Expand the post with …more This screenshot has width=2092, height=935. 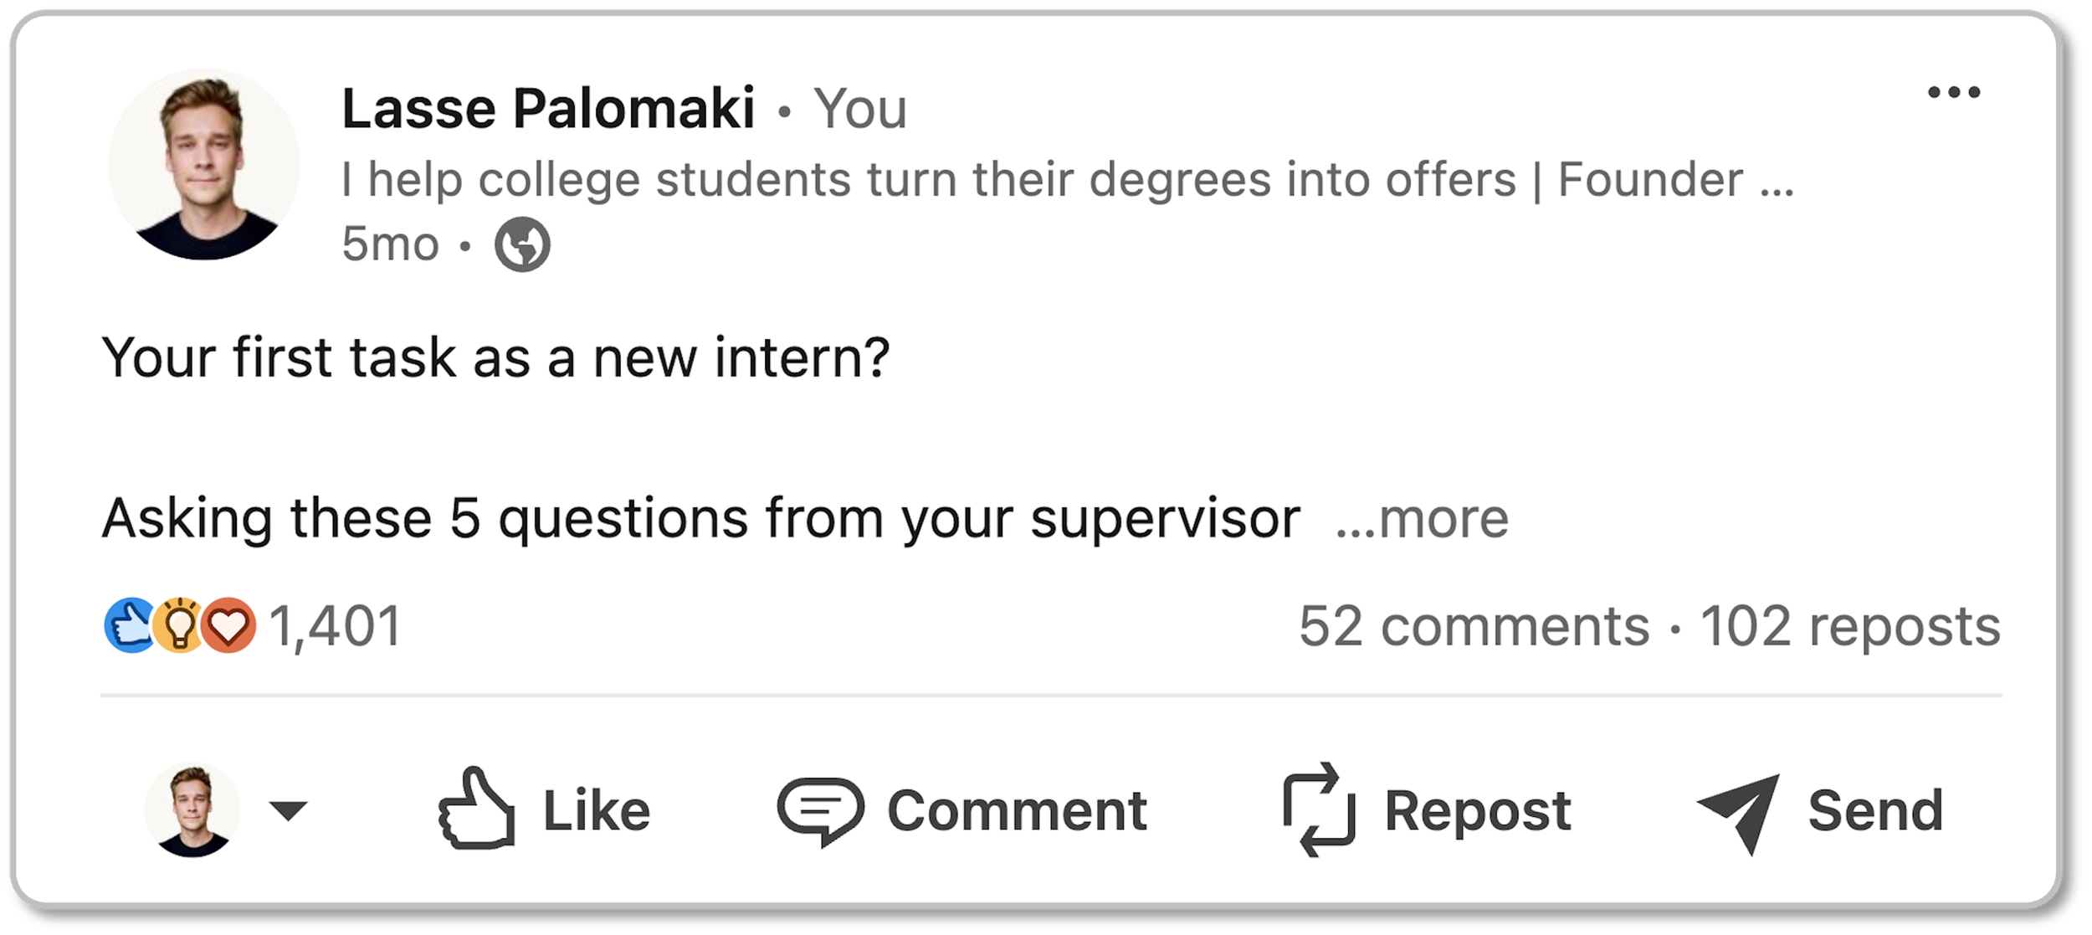1423,519
